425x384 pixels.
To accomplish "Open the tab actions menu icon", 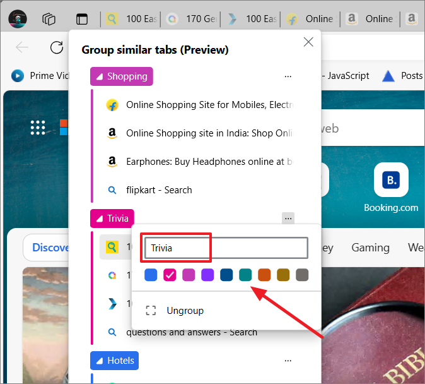I will coord(81,19).
